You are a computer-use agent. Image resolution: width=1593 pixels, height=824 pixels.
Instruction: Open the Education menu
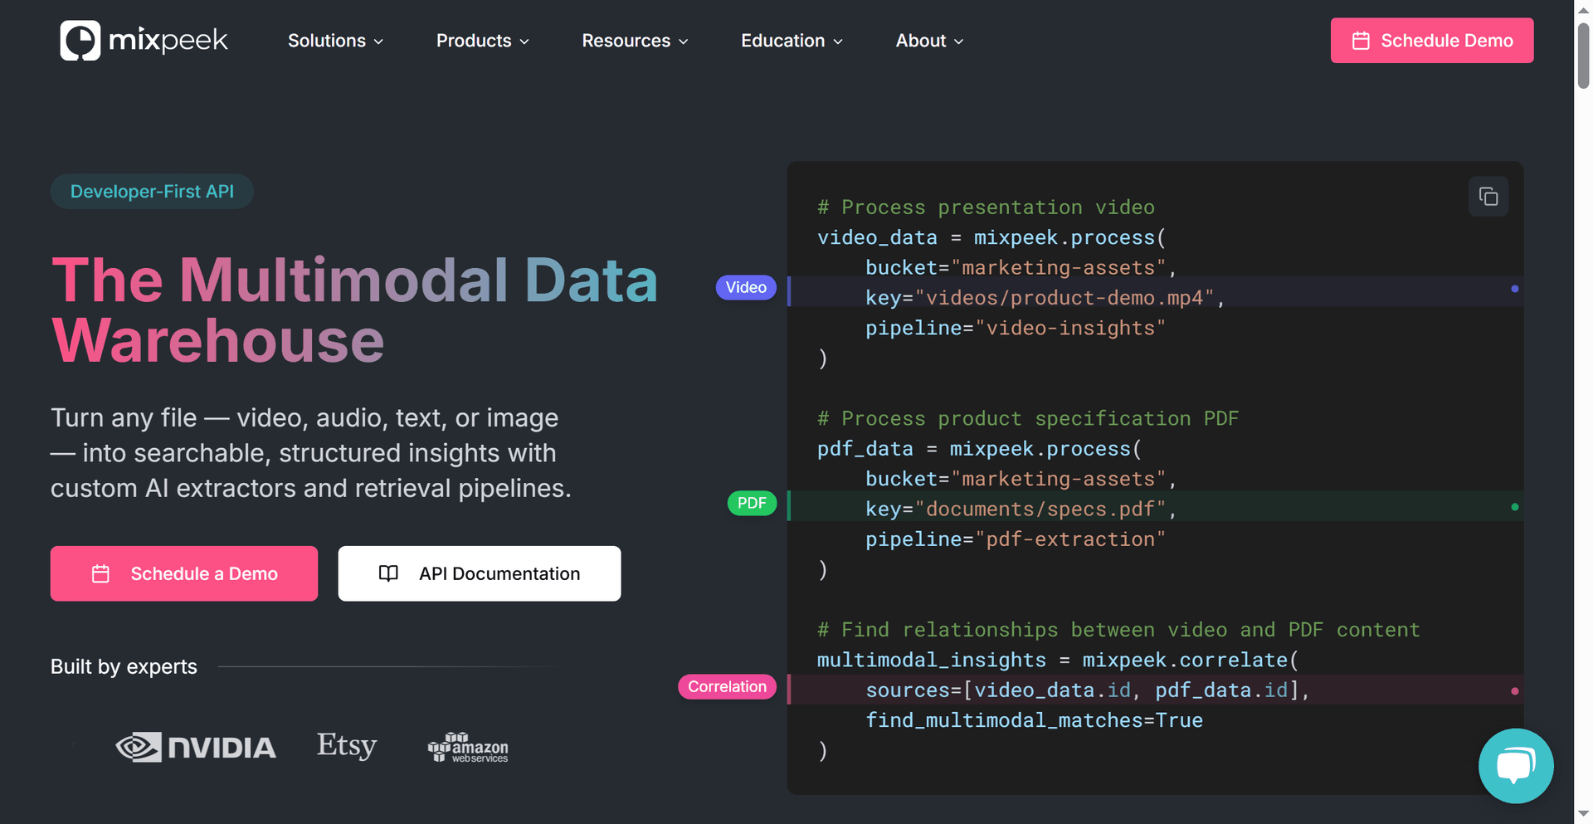pyautogui.click(x=792, y=41)
